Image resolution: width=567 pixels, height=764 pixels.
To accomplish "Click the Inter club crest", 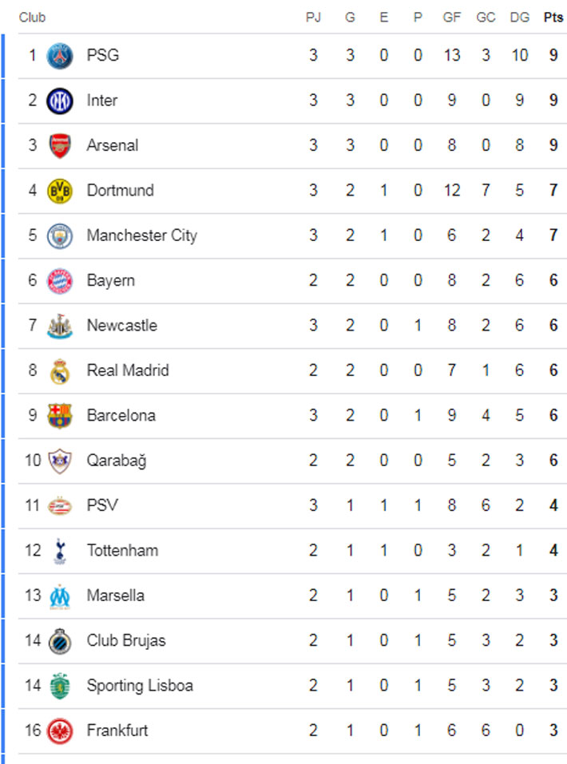I will 60,101.
